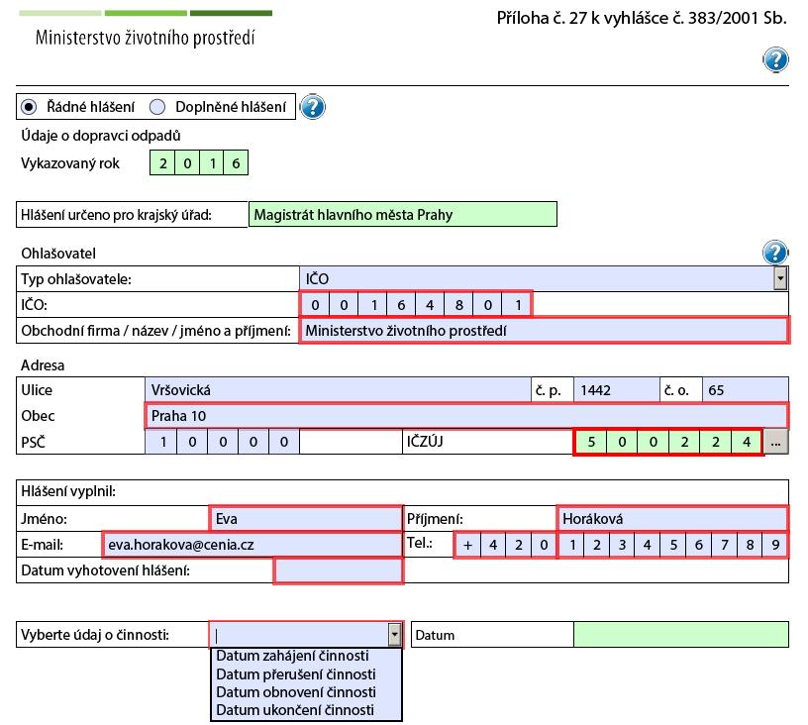The image size is (808, 725).
Task: Click the E-mail field with eva.horakova@cenia.cz
Action: pos(252,545)
